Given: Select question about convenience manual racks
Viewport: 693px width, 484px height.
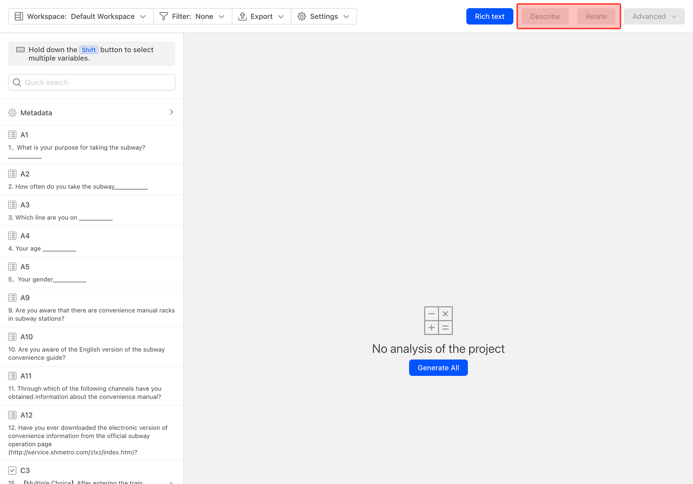Looking at the screenshot, I should tap(92, 308).
